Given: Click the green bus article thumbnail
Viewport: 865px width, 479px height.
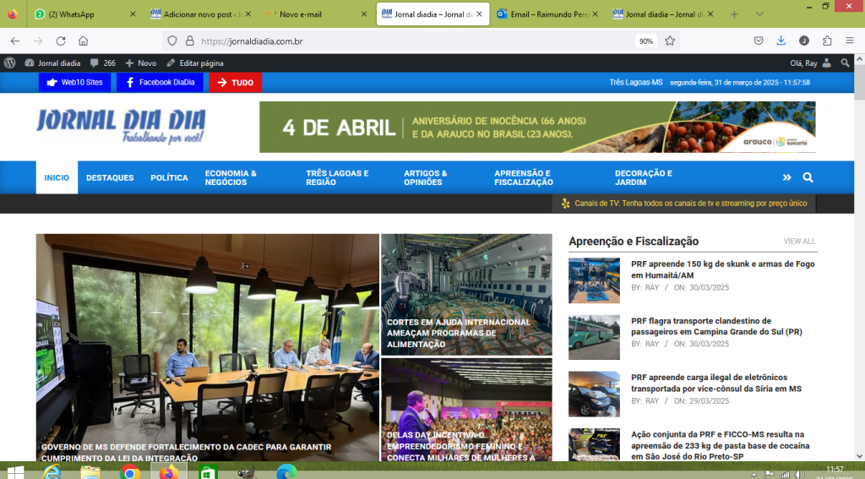Looking at the screenshot, I should pyautogui.click(x=594, y=337).
